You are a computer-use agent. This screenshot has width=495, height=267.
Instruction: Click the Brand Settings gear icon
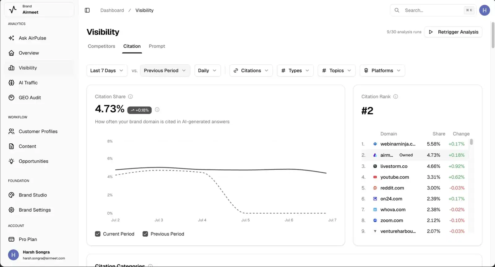pyautogui.click(x=11, y=210)
